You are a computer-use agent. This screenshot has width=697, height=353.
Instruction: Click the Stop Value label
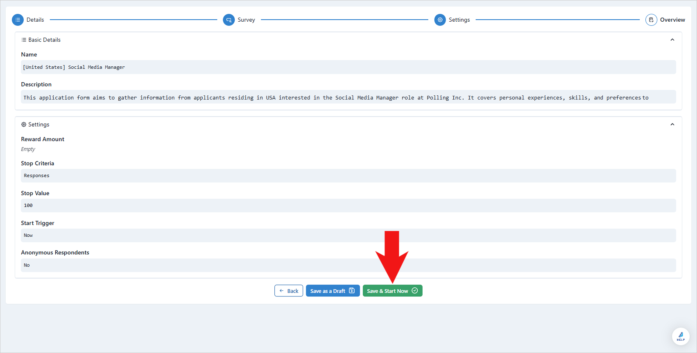pyautogui.click(x=35, y=193)
